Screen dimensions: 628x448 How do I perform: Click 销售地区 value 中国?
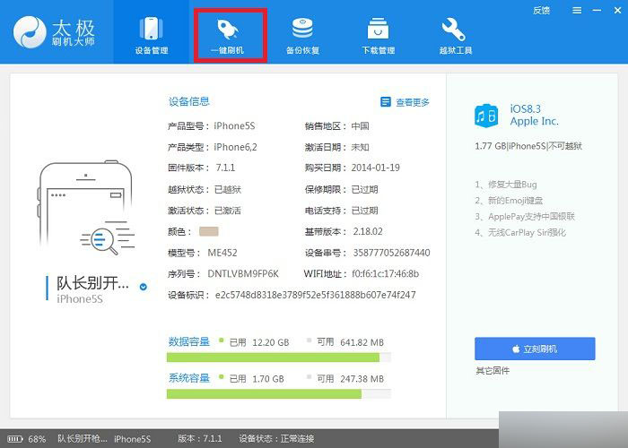(360, 126)
